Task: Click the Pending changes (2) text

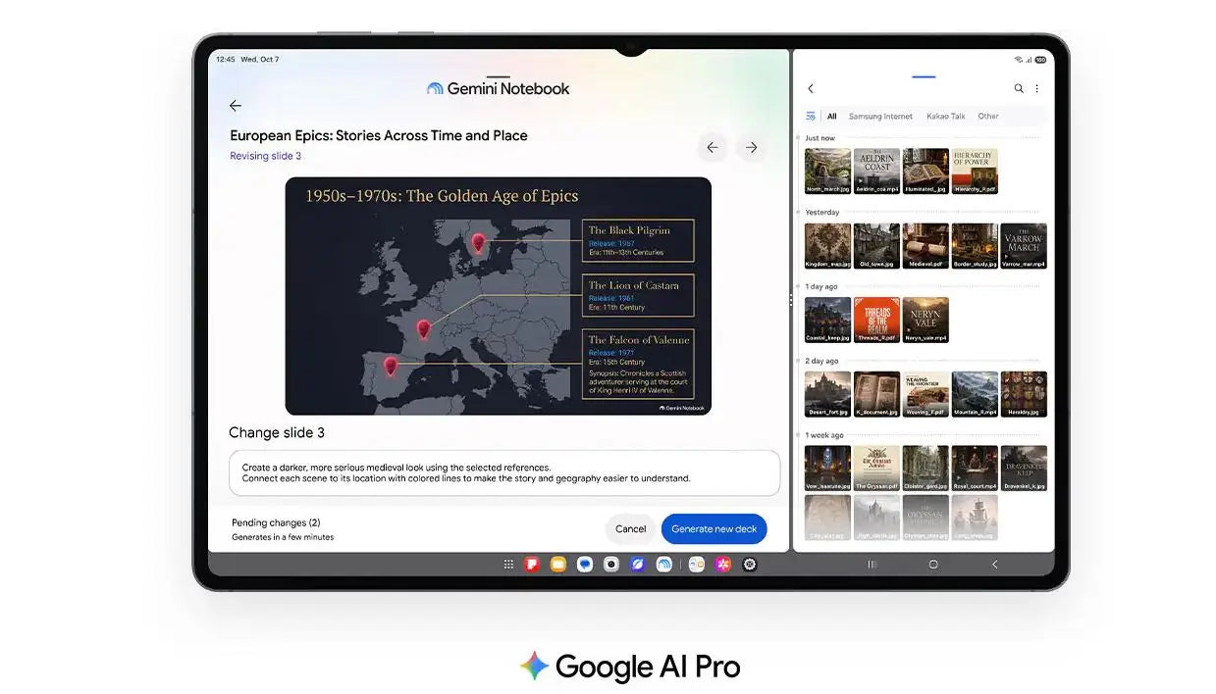Action: pyautogui.click(x=276, y=522)
